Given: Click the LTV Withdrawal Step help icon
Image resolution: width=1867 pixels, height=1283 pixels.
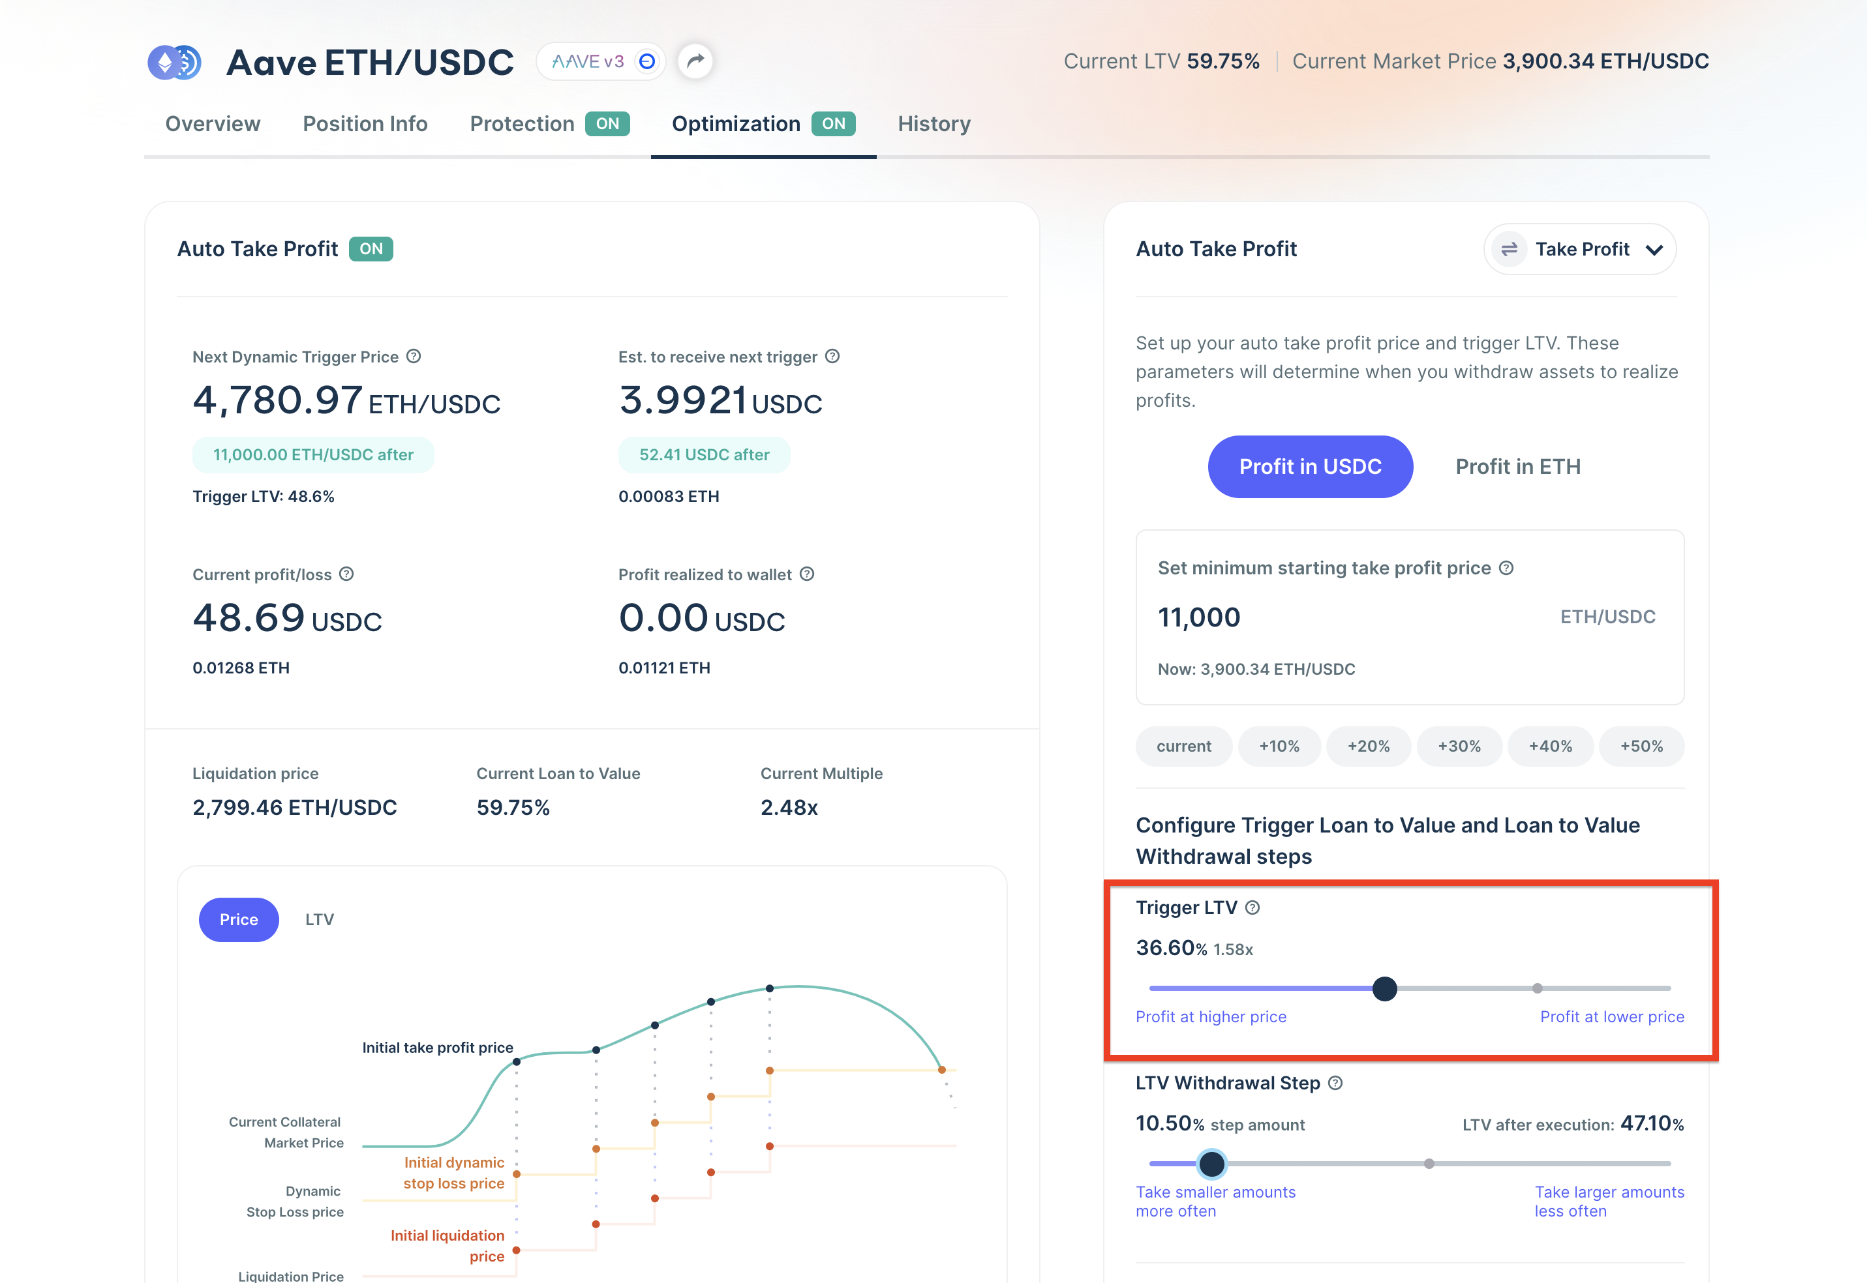Looking at the screenshot, I should (1335, 1083).
